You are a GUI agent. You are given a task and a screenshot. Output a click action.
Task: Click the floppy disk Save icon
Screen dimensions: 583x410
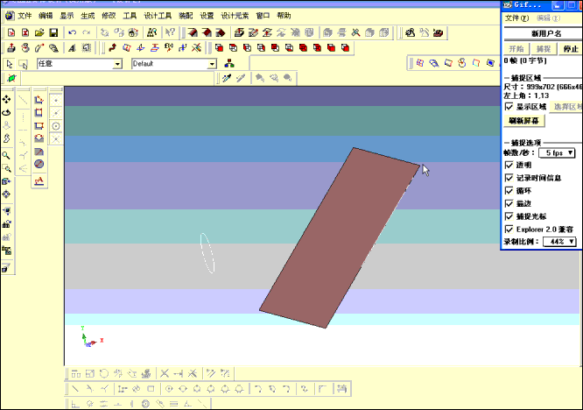click(x=53, y=32)
